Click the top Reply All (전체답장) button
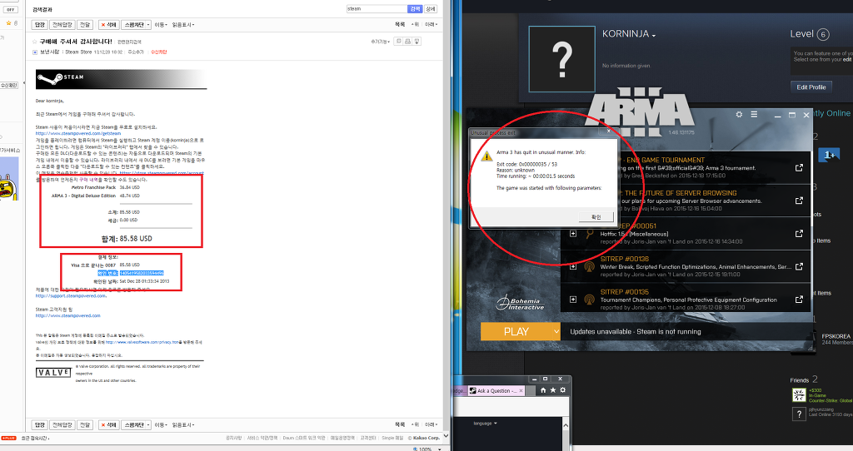Screen dimensions: 853x451 point(62,25)
